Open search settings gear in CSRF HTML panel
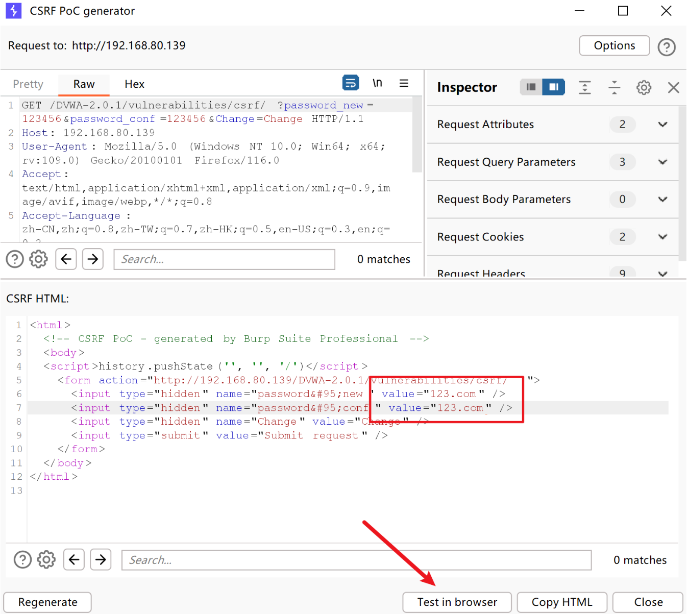 coord(46,560)
